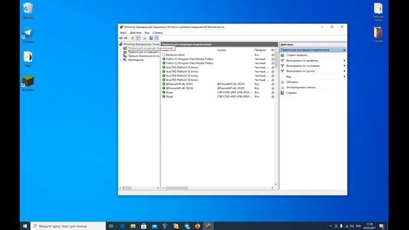Click the taskbar search box
The width and height of the screenshot is (409, 230).
(x=68, y=226)
